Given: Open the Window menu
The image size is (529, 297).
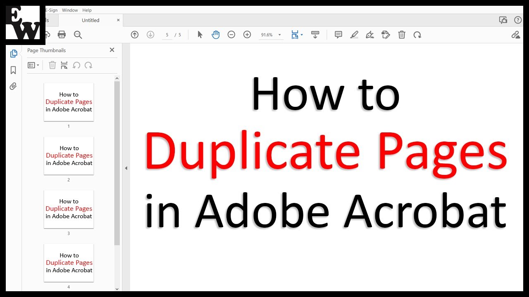Looking at the screenshot, I should 69,10.
